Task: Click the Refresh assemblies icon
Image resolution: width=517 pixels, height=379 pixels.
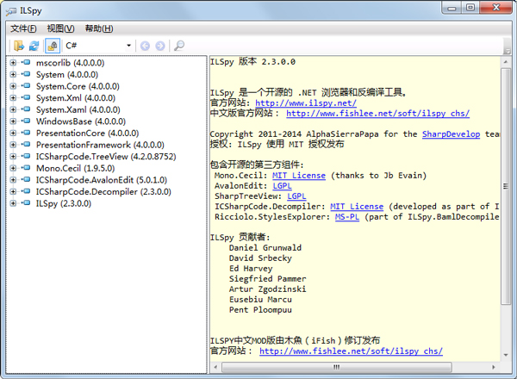Action: point(34,46)
